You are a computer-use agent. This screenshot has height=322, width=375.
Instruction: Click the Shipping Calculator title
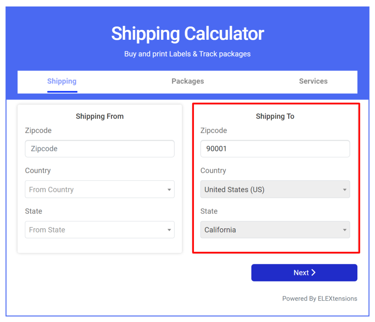point(187,34)
